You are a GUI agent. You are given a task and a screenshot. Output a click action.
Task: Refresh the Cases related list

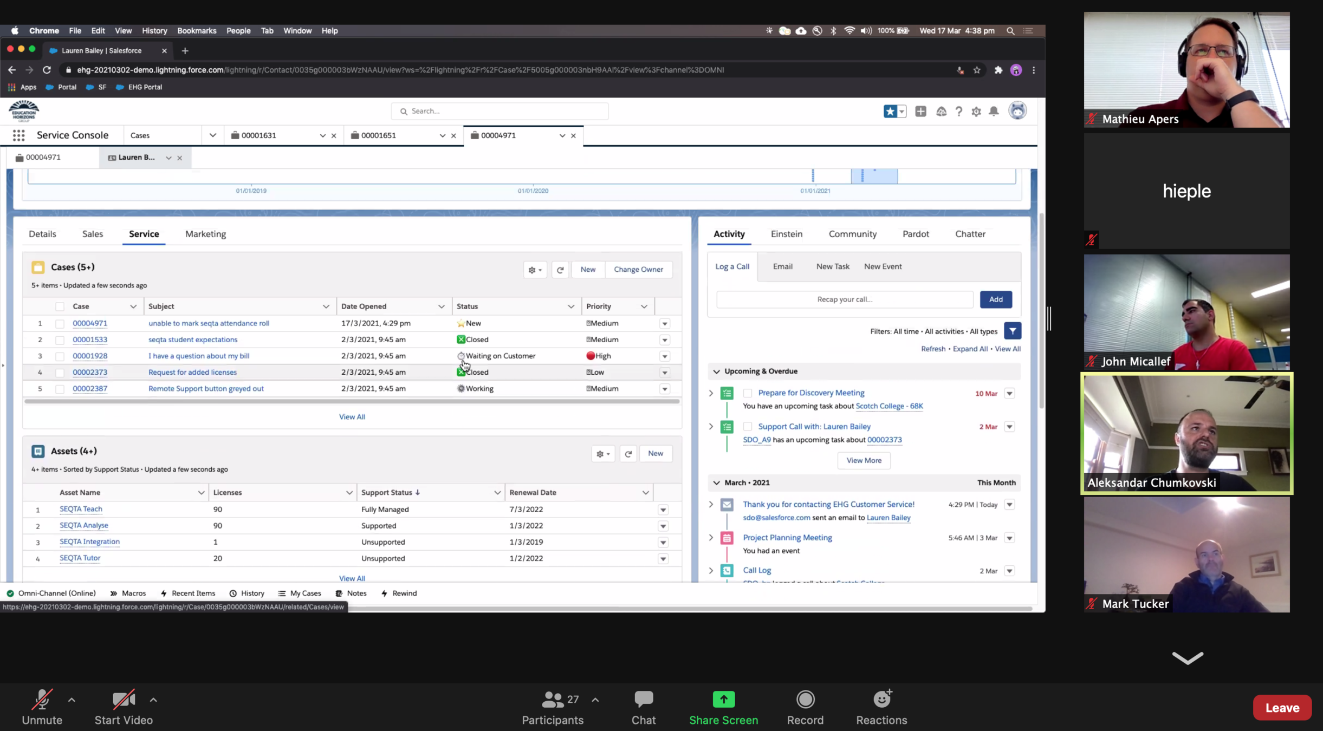click(x=560, y=270)
